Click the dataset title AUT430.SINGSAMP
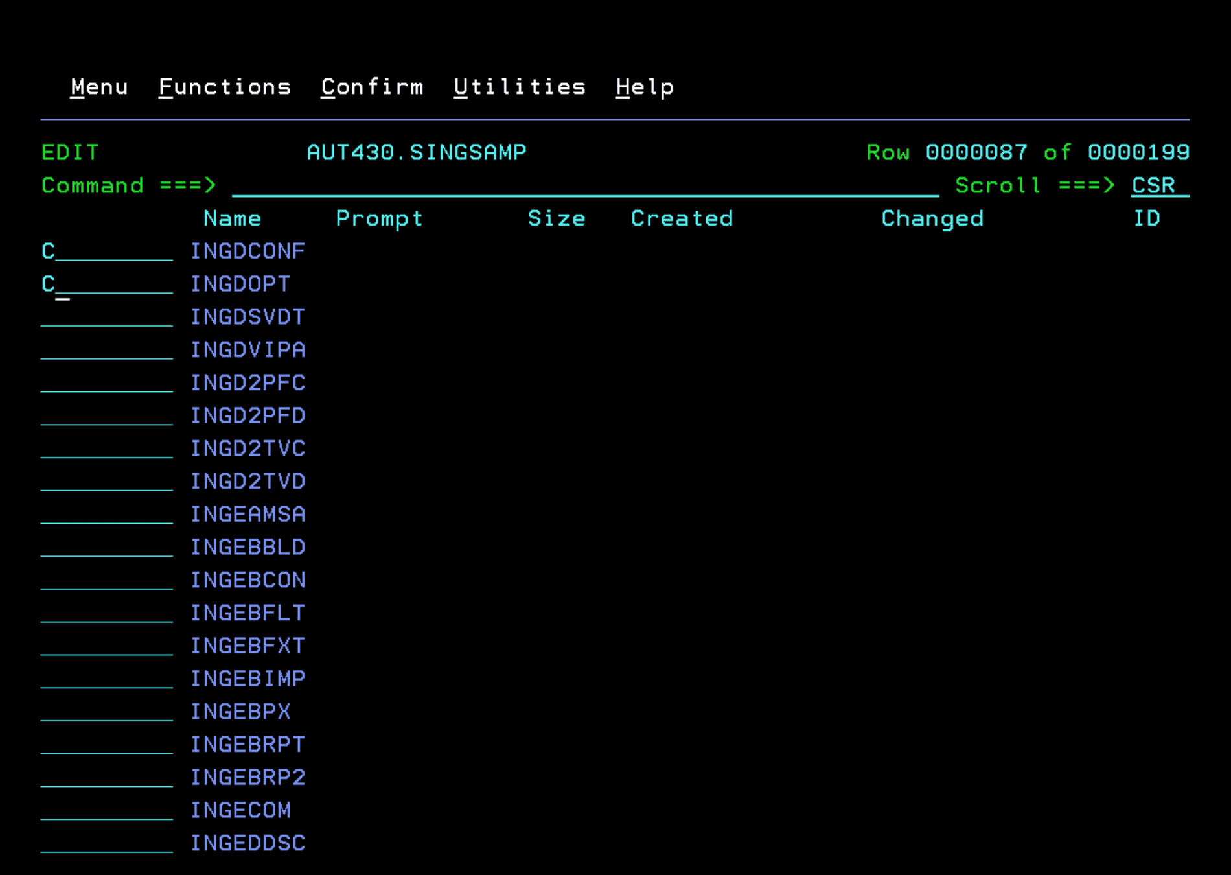The image size is (1231, 875). [417, 152]
